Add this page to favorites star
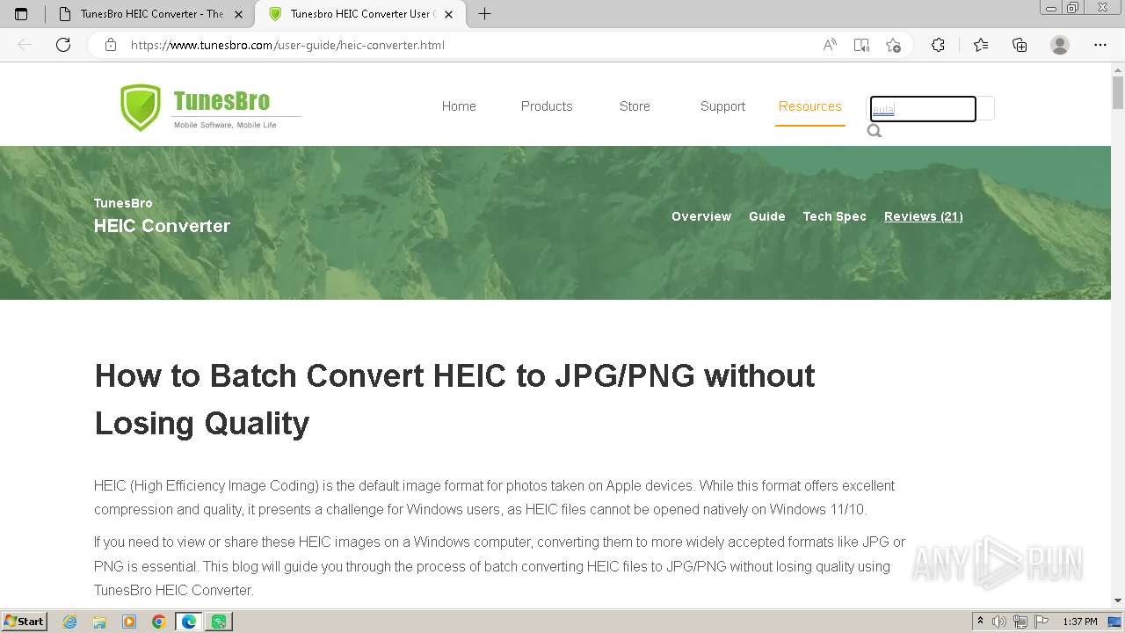Viewport: 1125px width, 633px height. (893, 45)
